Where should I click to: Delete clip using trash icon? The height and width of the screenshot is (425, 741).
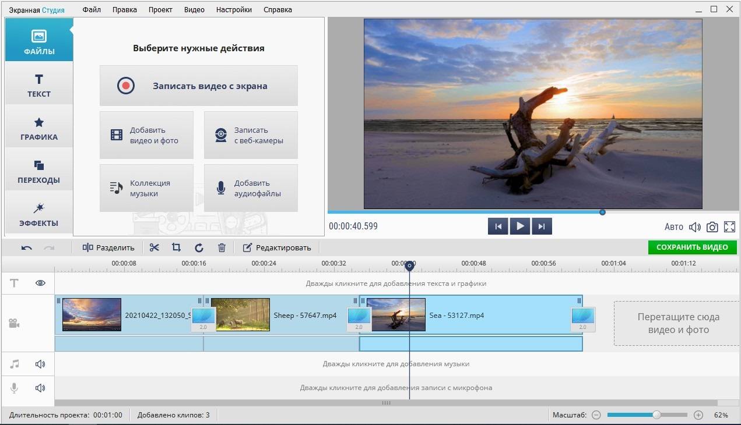coord(222,247)
